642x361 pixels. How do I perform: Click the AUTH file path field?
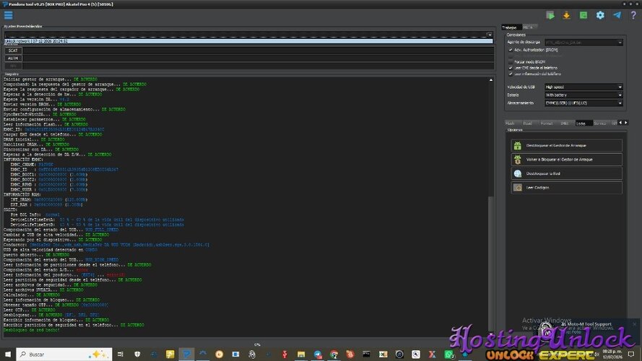click(258, 58)
